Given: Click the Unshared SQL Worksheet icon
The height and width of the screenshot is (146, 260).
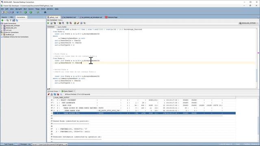Looking at the screenshot, I should [75, 23].
